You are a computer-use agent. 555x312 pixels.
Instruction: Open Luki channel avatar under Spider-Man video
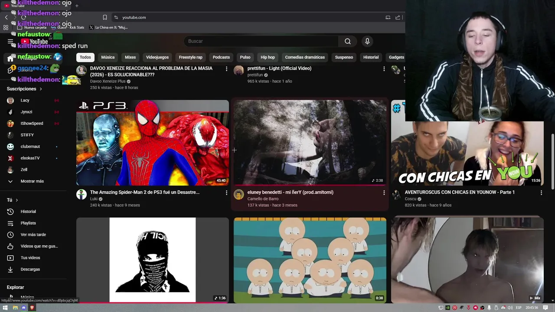pyautogui.click(x=82, y=195)
